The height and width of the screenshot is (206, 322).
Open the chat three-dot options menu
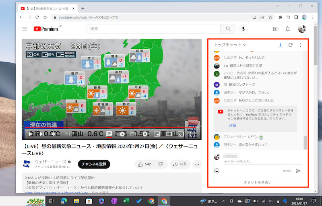300,45
